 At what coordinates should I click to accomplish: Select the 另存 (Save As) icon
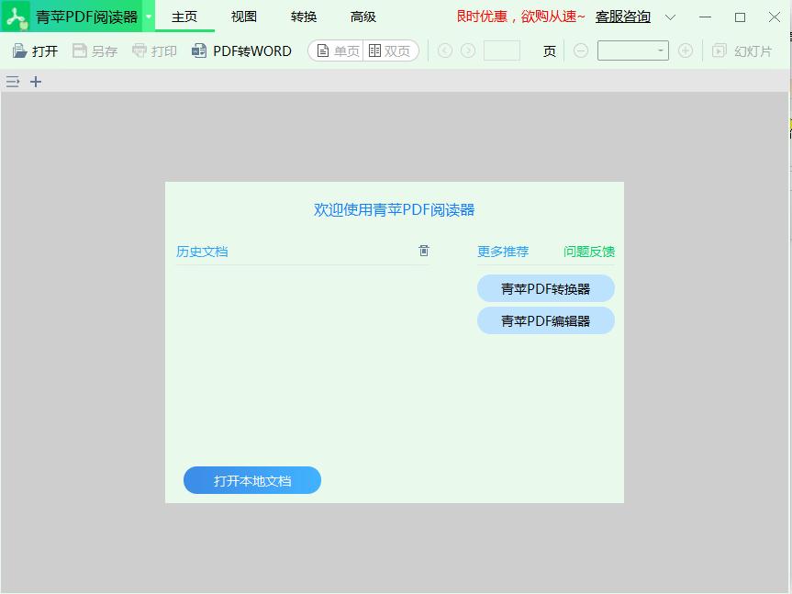(83, 50)
